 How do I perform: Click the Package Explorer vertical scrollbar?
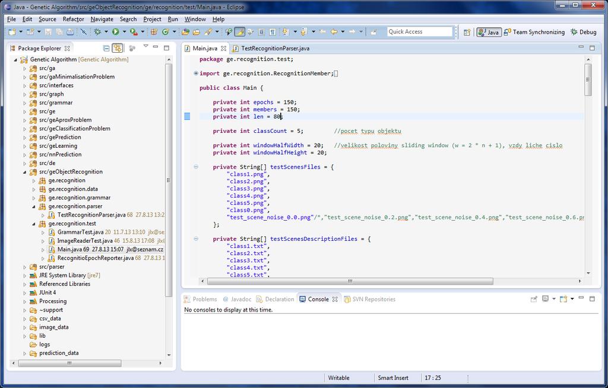click(x=169, y=180)
